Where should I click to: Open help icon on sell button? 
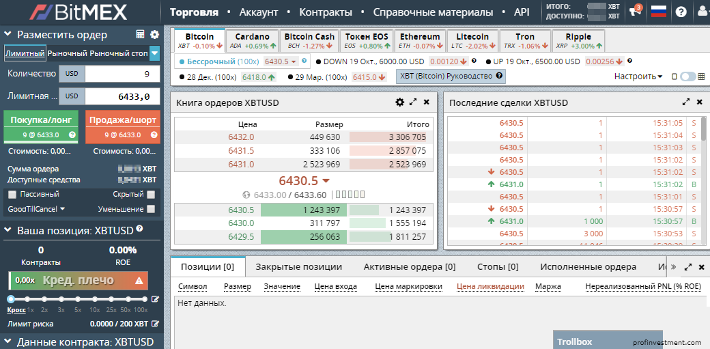[154, 135]
